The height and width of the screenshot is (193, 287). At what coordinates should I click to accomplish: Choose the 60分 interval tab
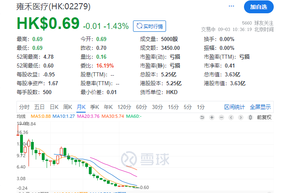point(141,107)
